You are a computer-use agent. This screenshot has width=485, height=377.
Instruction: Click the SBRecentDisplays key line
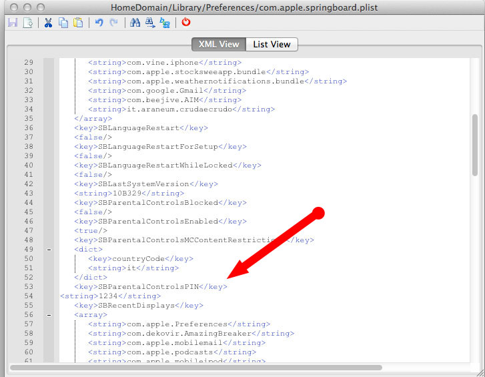coord(139,306)
